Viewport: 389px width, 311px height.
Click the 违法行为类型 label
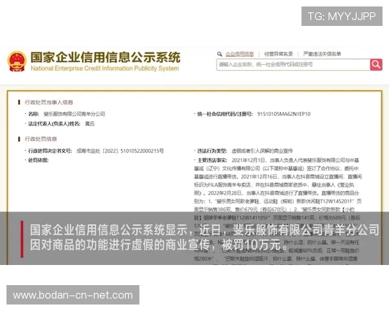point(212,151)
